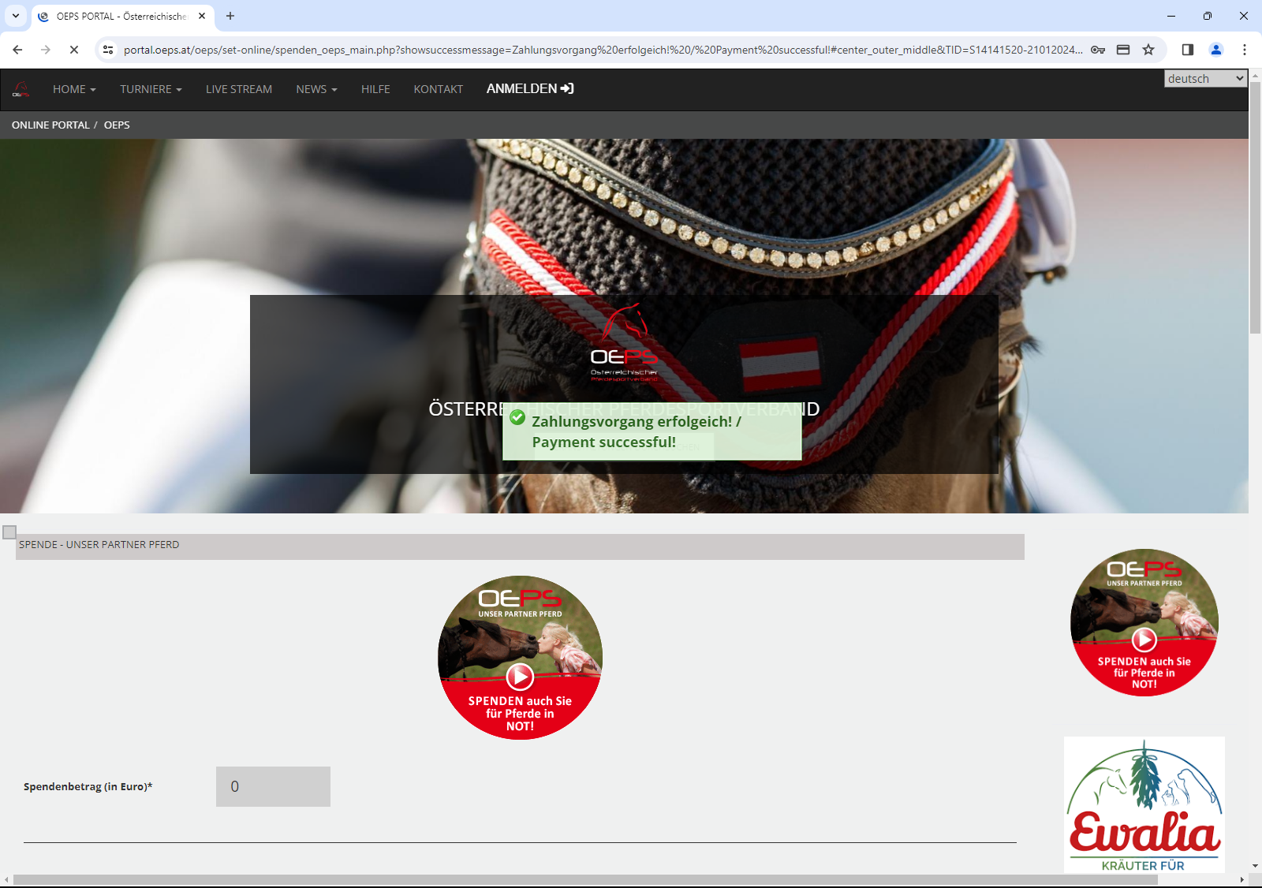Click ANMELDEN to log in
The image size is (1262, 888).
(x=530, y=88)
